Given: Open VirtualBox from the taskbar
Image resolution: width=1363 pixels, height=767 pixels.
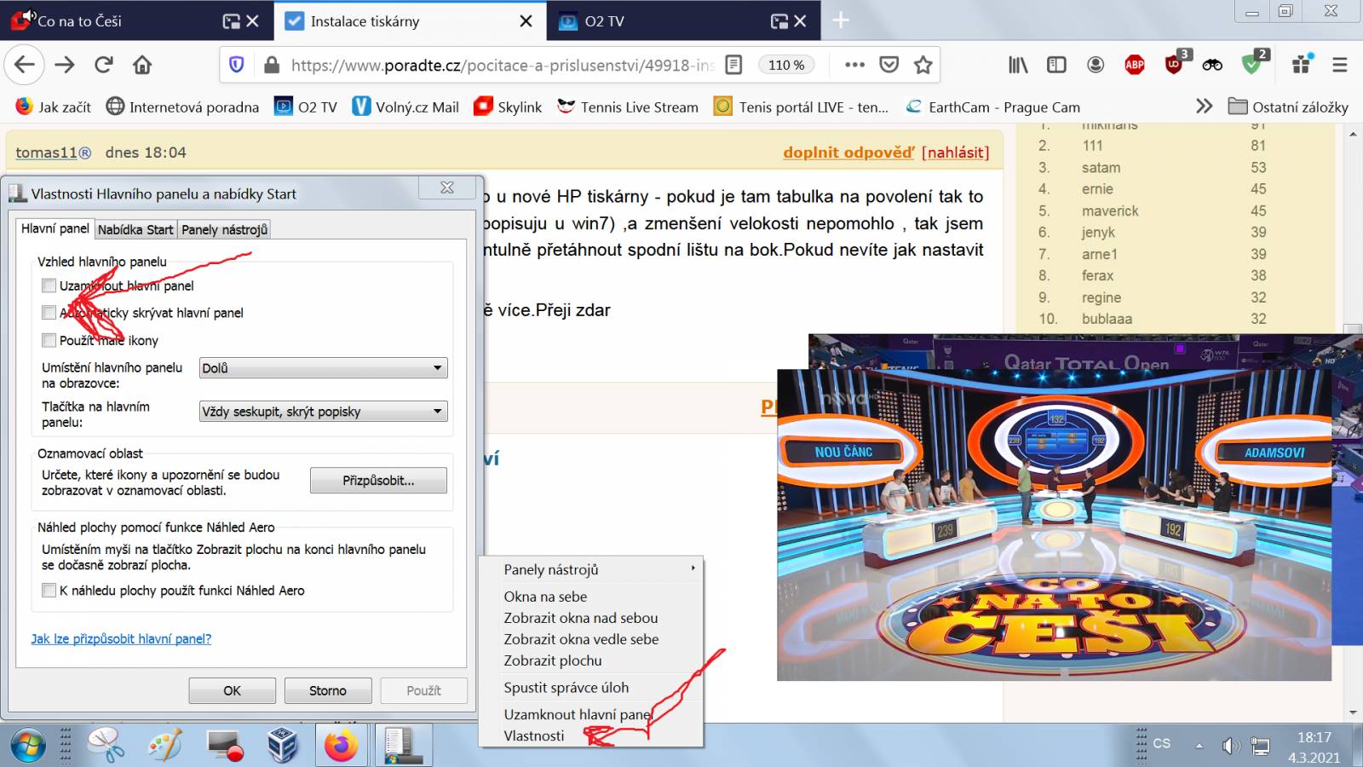Looking at the screenshot, I should click(283, 746).
